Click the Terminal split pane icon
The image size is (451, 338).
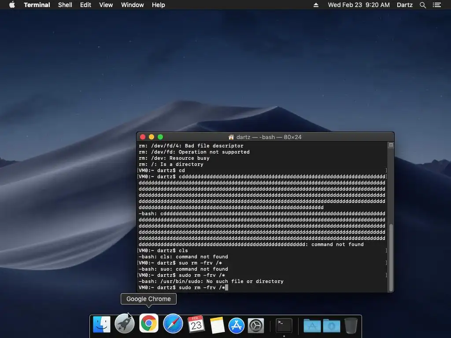pos(391,145)
